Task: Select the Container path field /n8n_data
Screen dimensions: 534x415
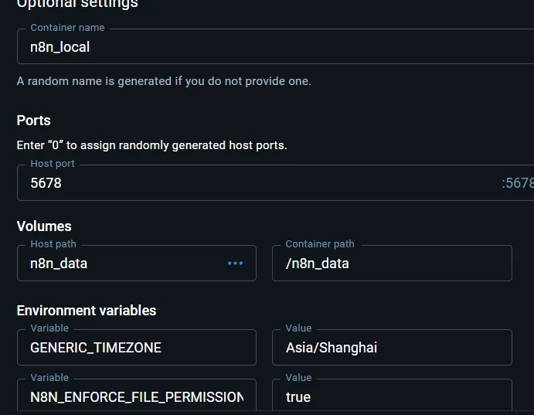Action: 392,264
